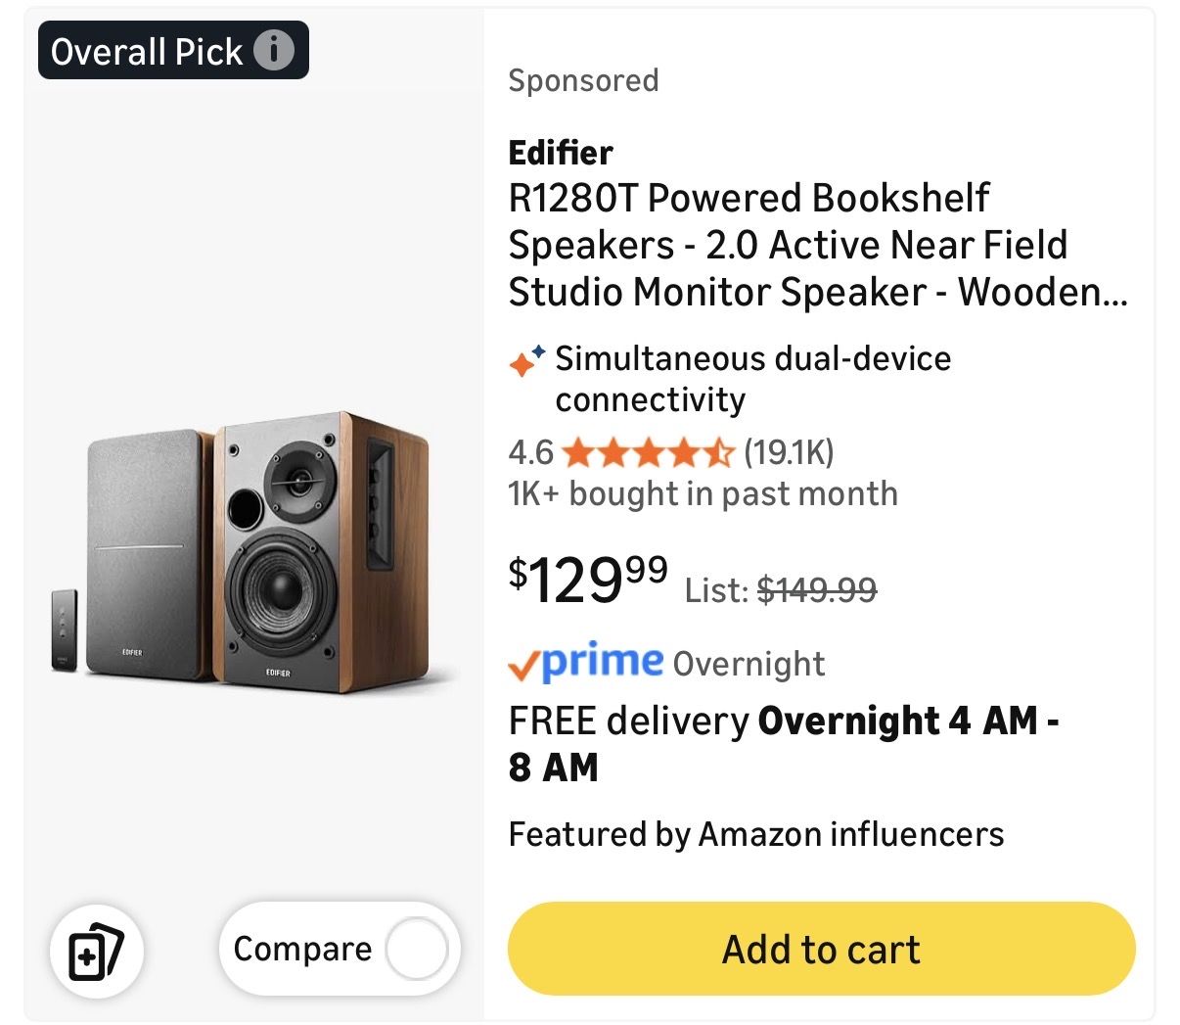Click the orange AI sparkle icon

pyautogui.click(x=526, y=360)
